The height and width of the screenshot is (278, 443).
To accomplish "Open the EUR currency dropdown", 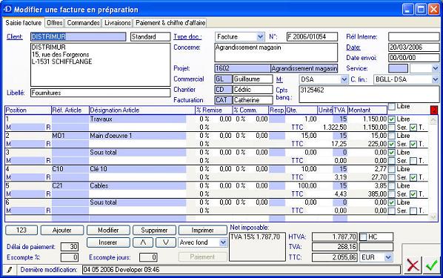I will (x=388, y=257).
